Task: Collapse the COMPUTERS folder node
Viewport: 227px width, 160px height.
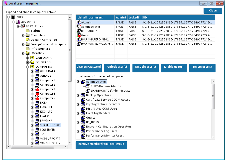Action: click(28, 67)
